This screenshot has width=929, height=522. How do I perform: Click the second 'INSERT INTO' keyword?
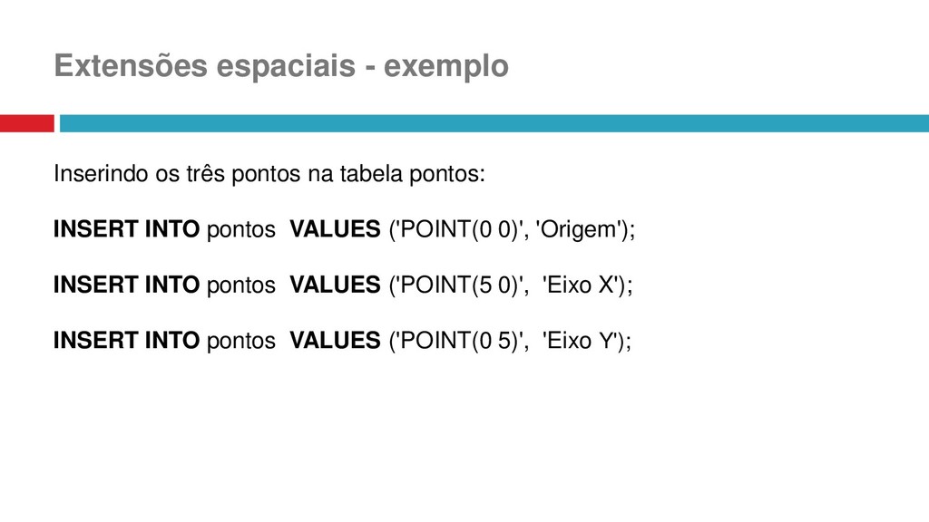126,285
